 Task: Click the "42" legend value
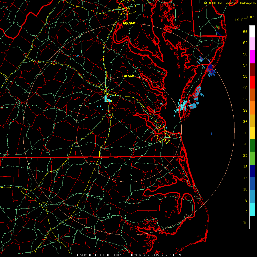click(245, 99)
